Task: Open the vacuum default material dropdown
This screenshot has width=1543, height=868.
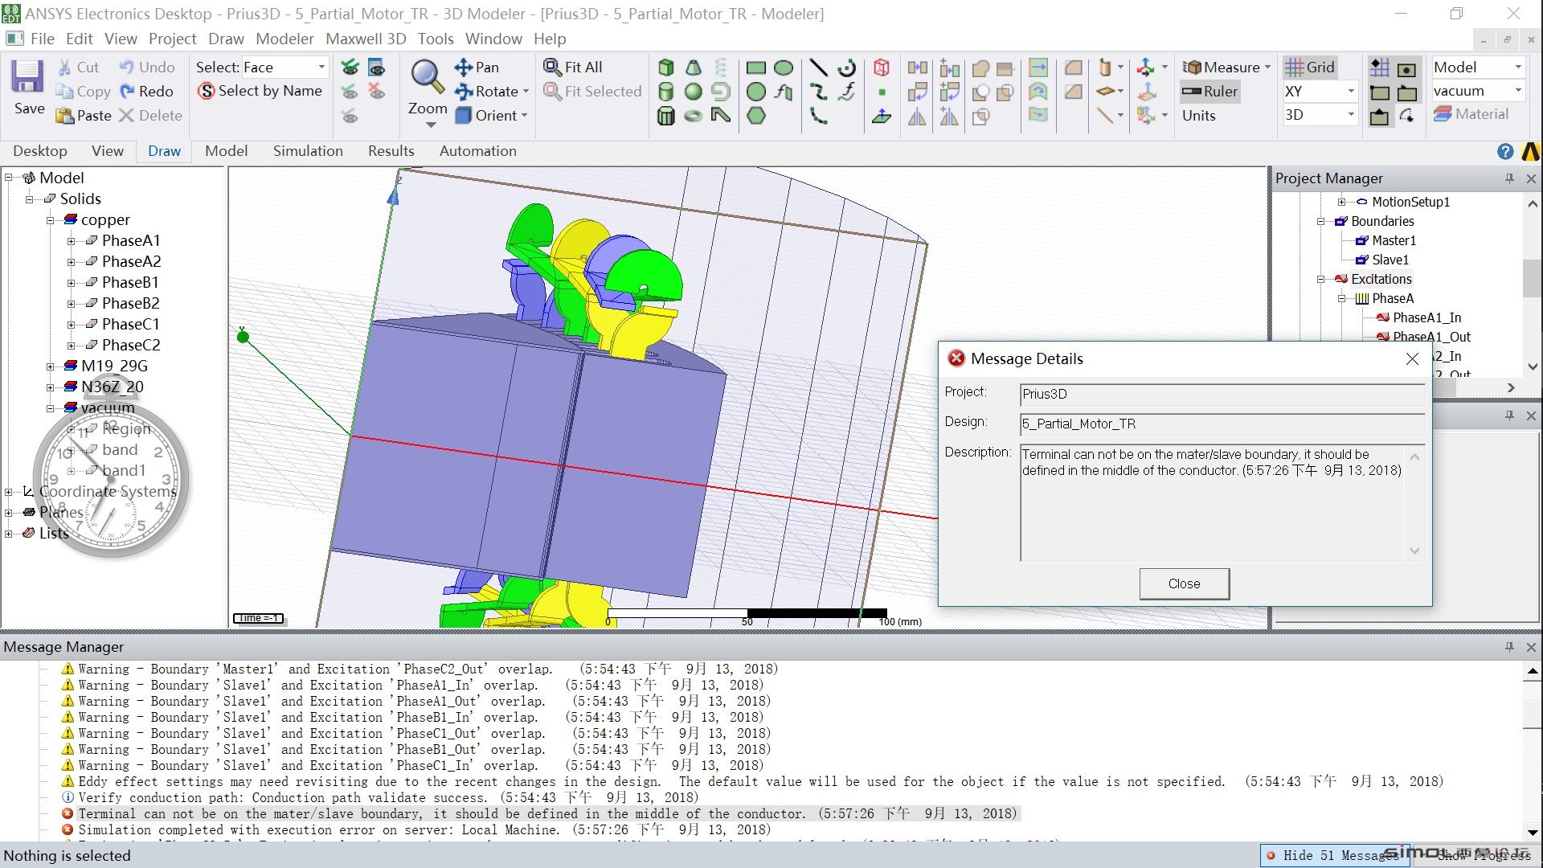Action: click(1517, 91)
